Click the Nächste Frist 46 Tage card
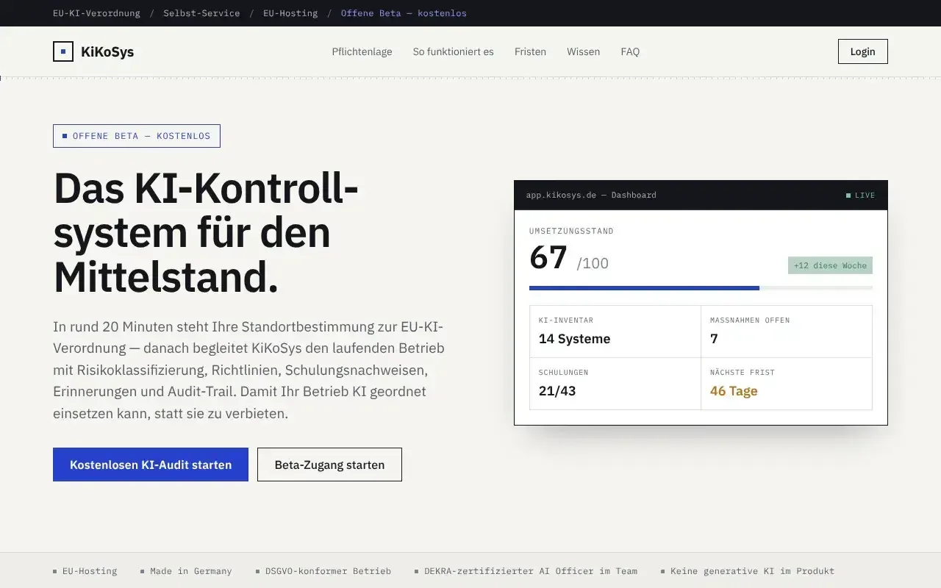Image resolution: width=941 pixels, height=588 pixels. [x=787, y=384]
